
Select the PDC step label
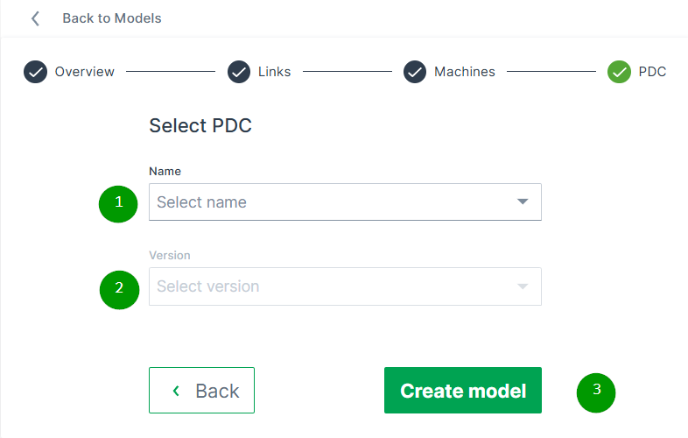652,72
